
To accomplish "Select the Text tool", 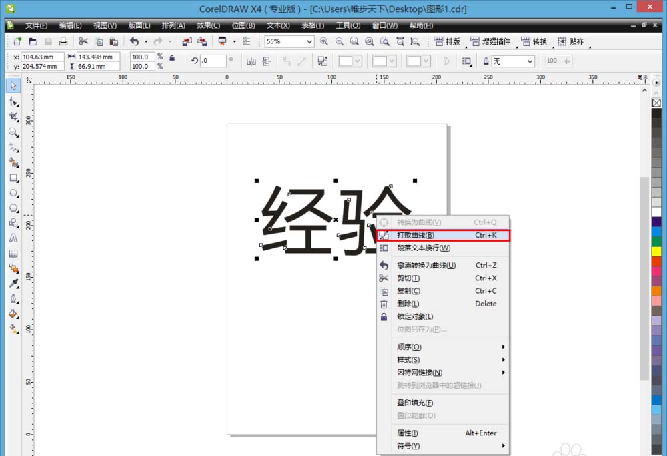I will tap(13, 238).
